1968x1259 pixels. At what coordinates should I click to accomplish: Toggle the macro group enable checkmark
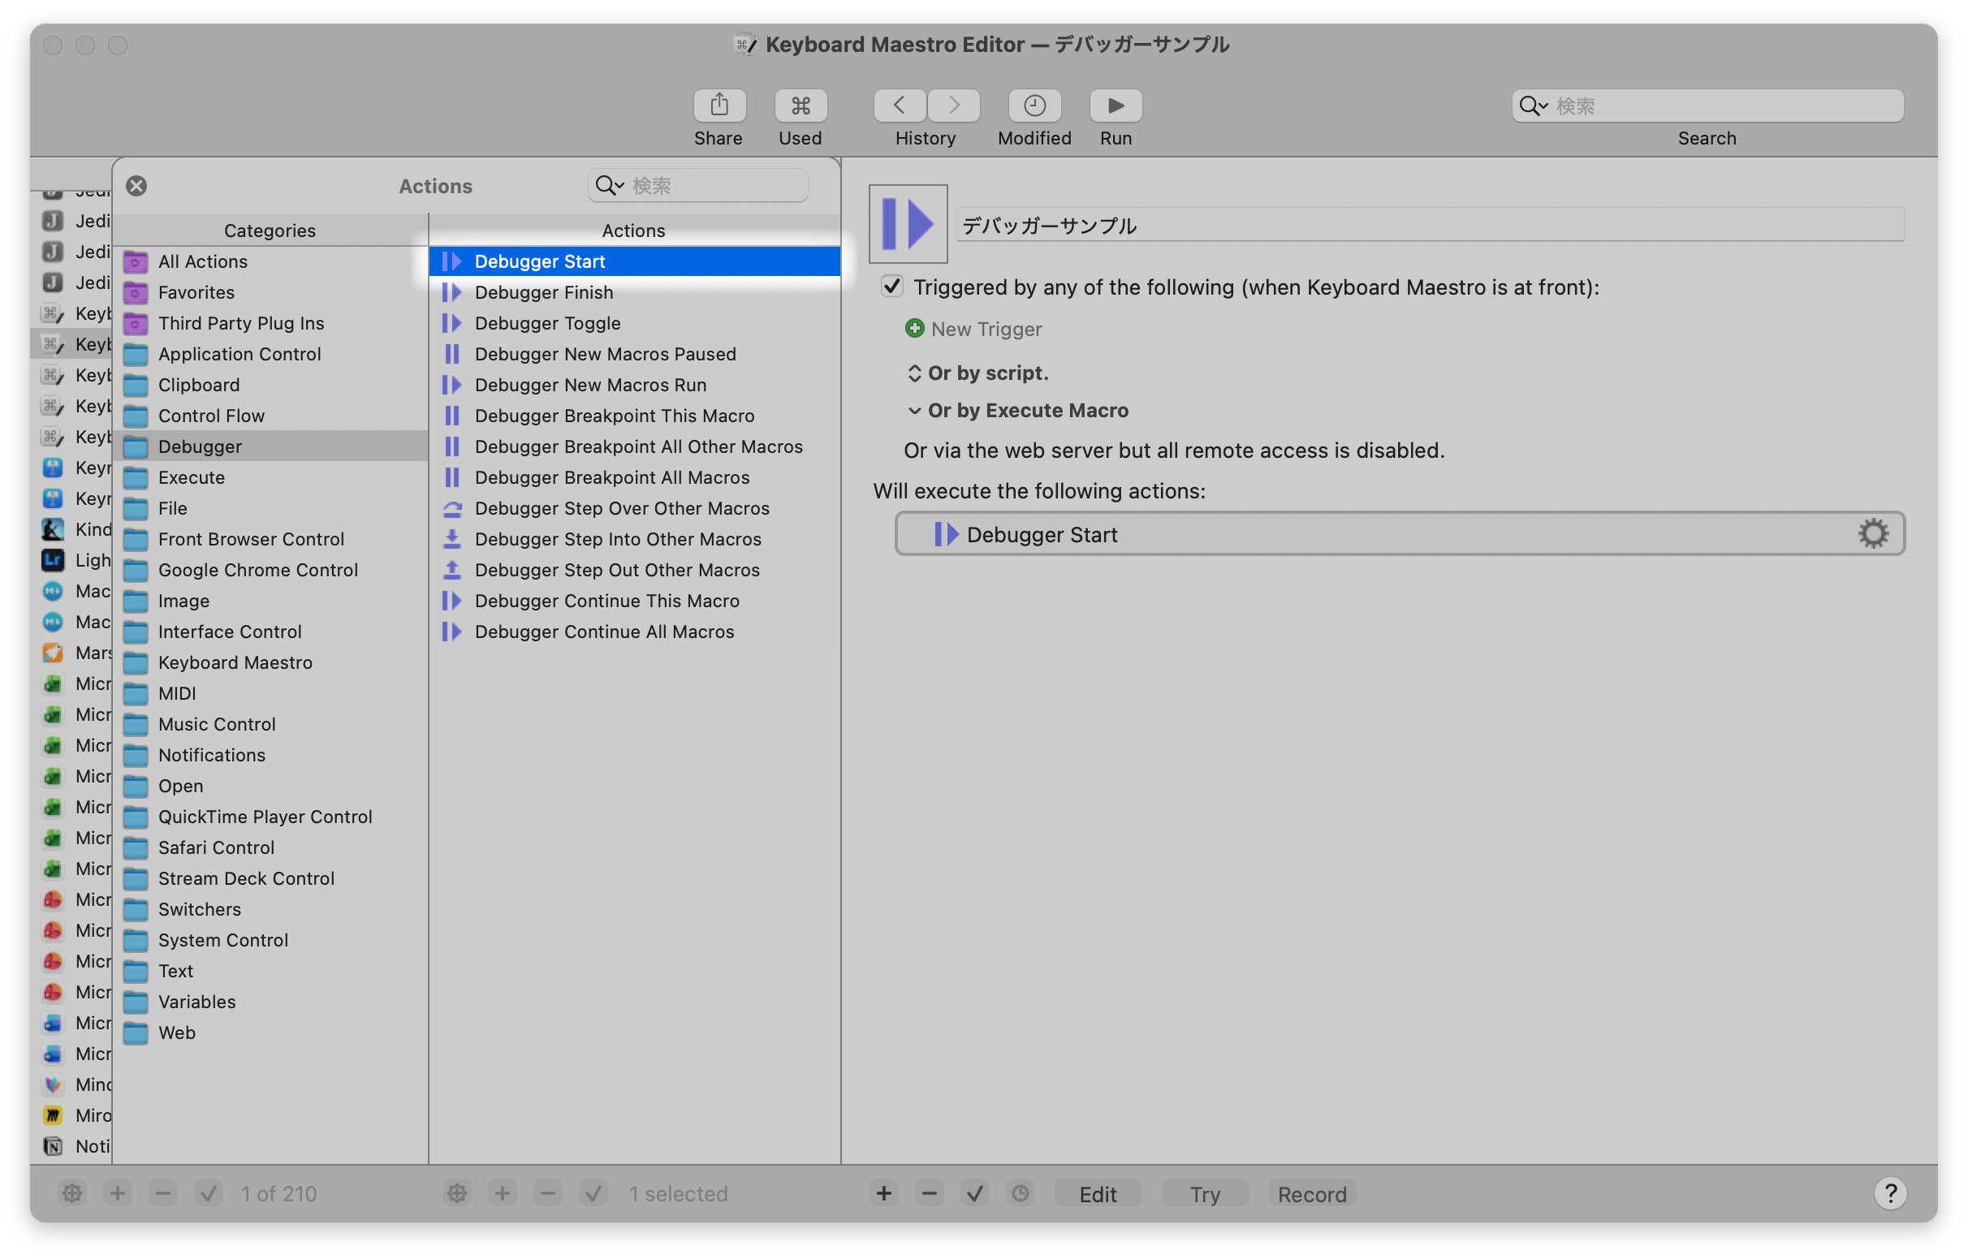coord(209,1193)
